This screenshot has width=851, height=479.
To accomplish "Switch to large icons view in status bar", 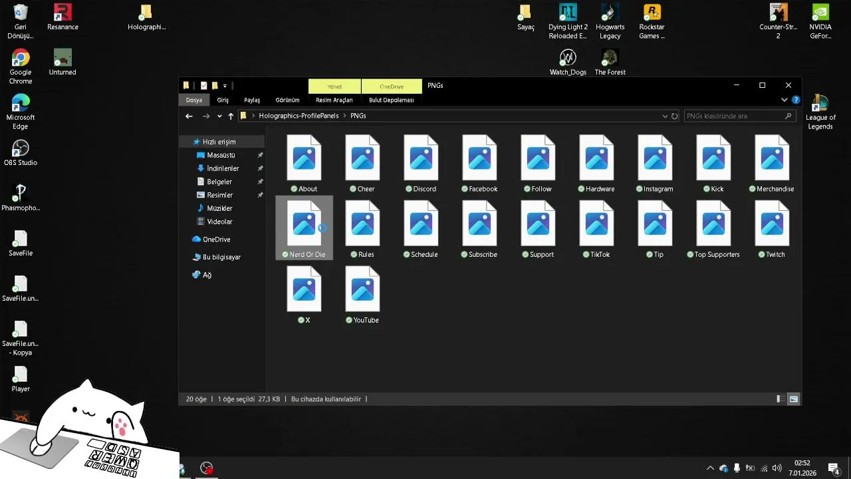I will pos(793,399).
